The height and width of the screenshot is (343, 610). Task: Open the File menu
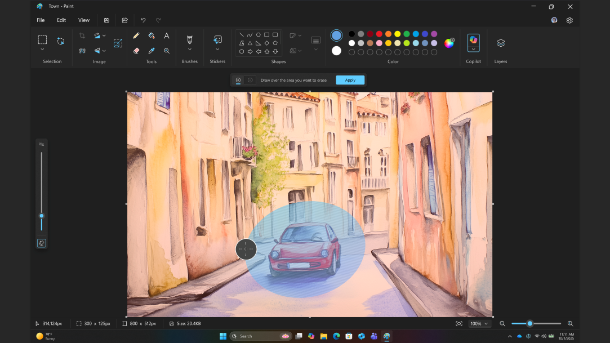click(x=40, y=20)
